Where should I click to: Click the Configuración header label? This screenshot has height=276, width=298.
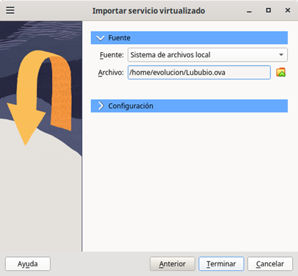pyautogui.click(x=131, y=106)
